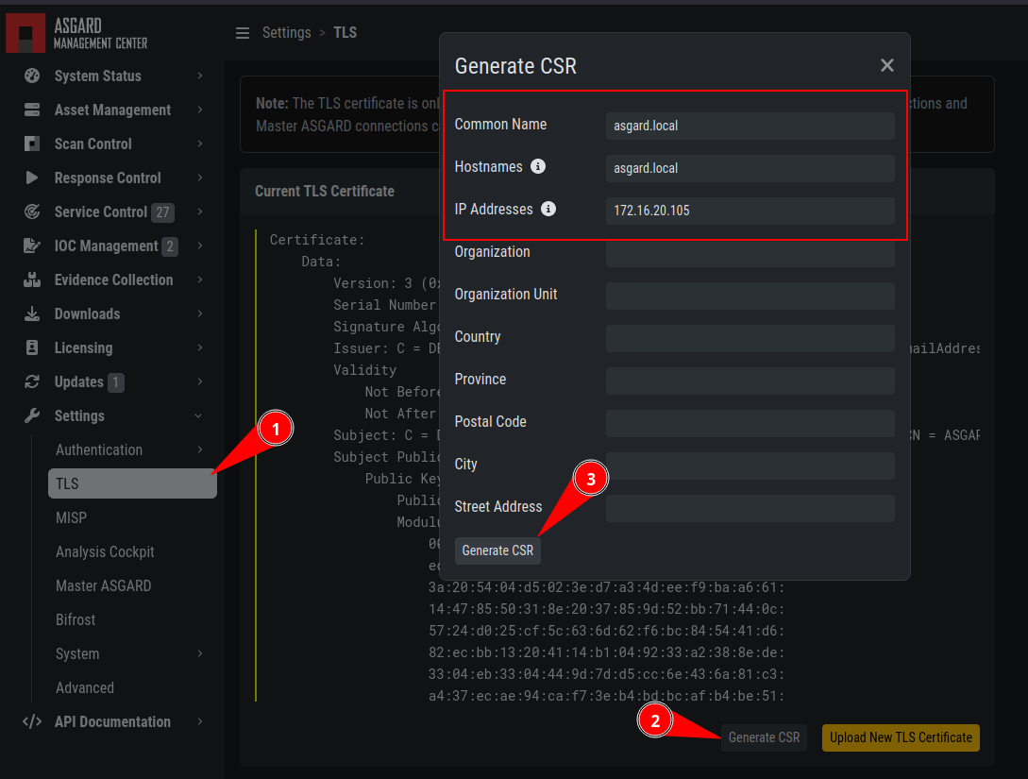Click the Hostnames info icon
Image resolution: width=1028 pixels, height=779 pixels.
[538, 166]
